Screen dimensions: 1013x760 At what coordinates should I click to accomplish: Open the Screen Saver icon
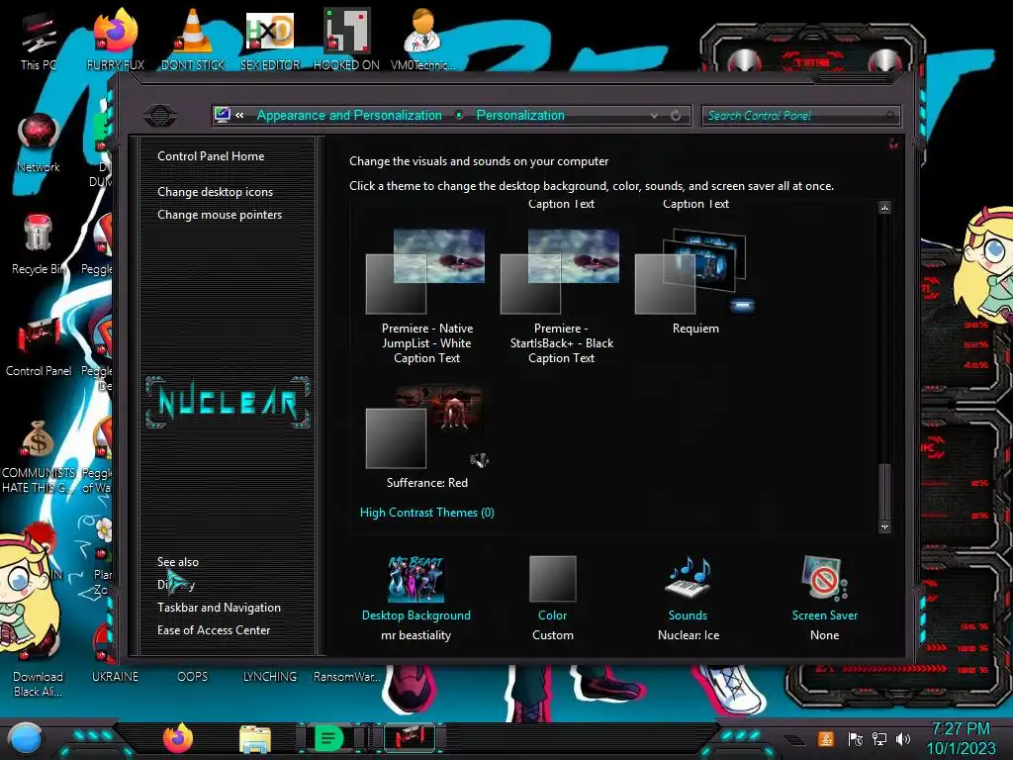[824, 578]
